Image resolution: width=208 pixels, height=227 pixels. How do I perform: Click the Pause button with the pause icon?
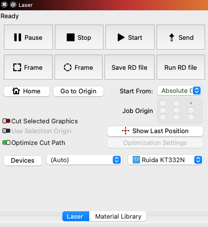pos(28,37)
